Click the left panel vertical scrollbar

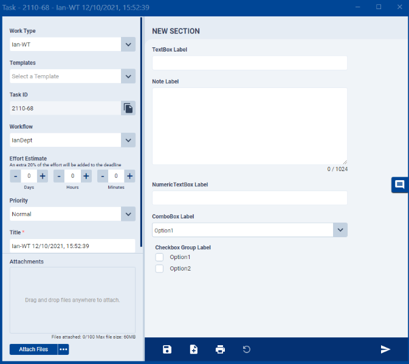click(142, 132)
